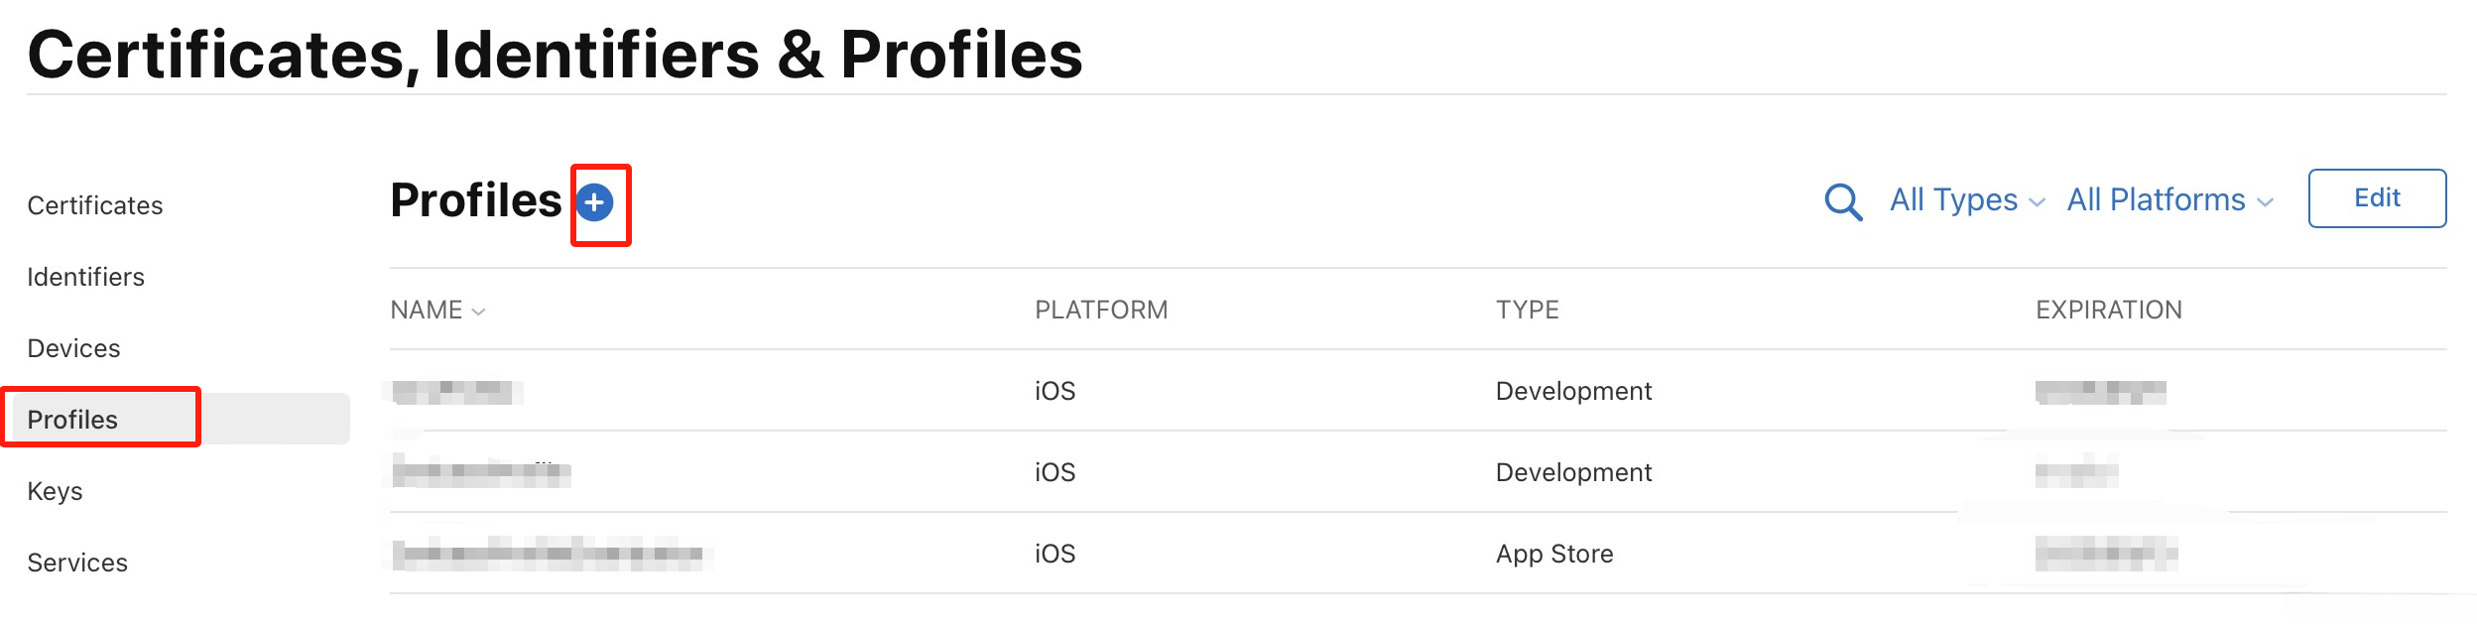
Task: Expand the All Types filter dropdown
Action: click(1966, 200)
